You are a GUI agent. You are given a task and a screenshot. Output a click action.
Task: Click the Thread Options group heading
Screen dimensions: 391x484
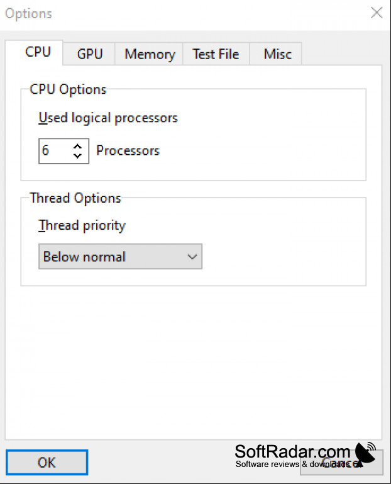pyautogui.click(x=75, y=198)
